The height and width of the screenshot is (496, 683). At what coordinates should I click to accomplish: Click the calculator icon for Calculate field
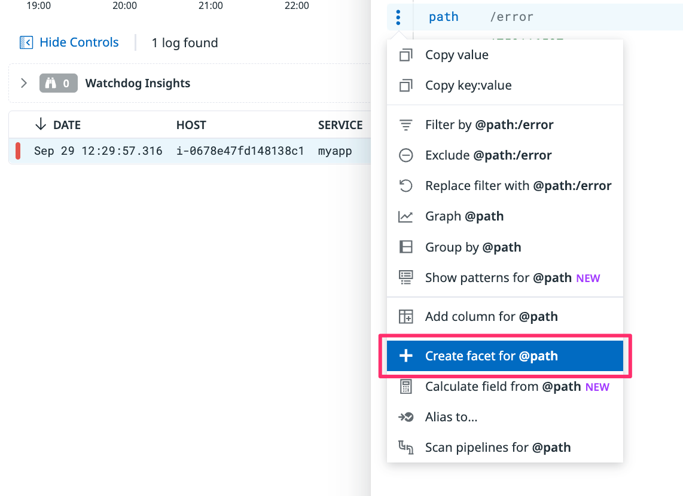click(x=405, y=387)
